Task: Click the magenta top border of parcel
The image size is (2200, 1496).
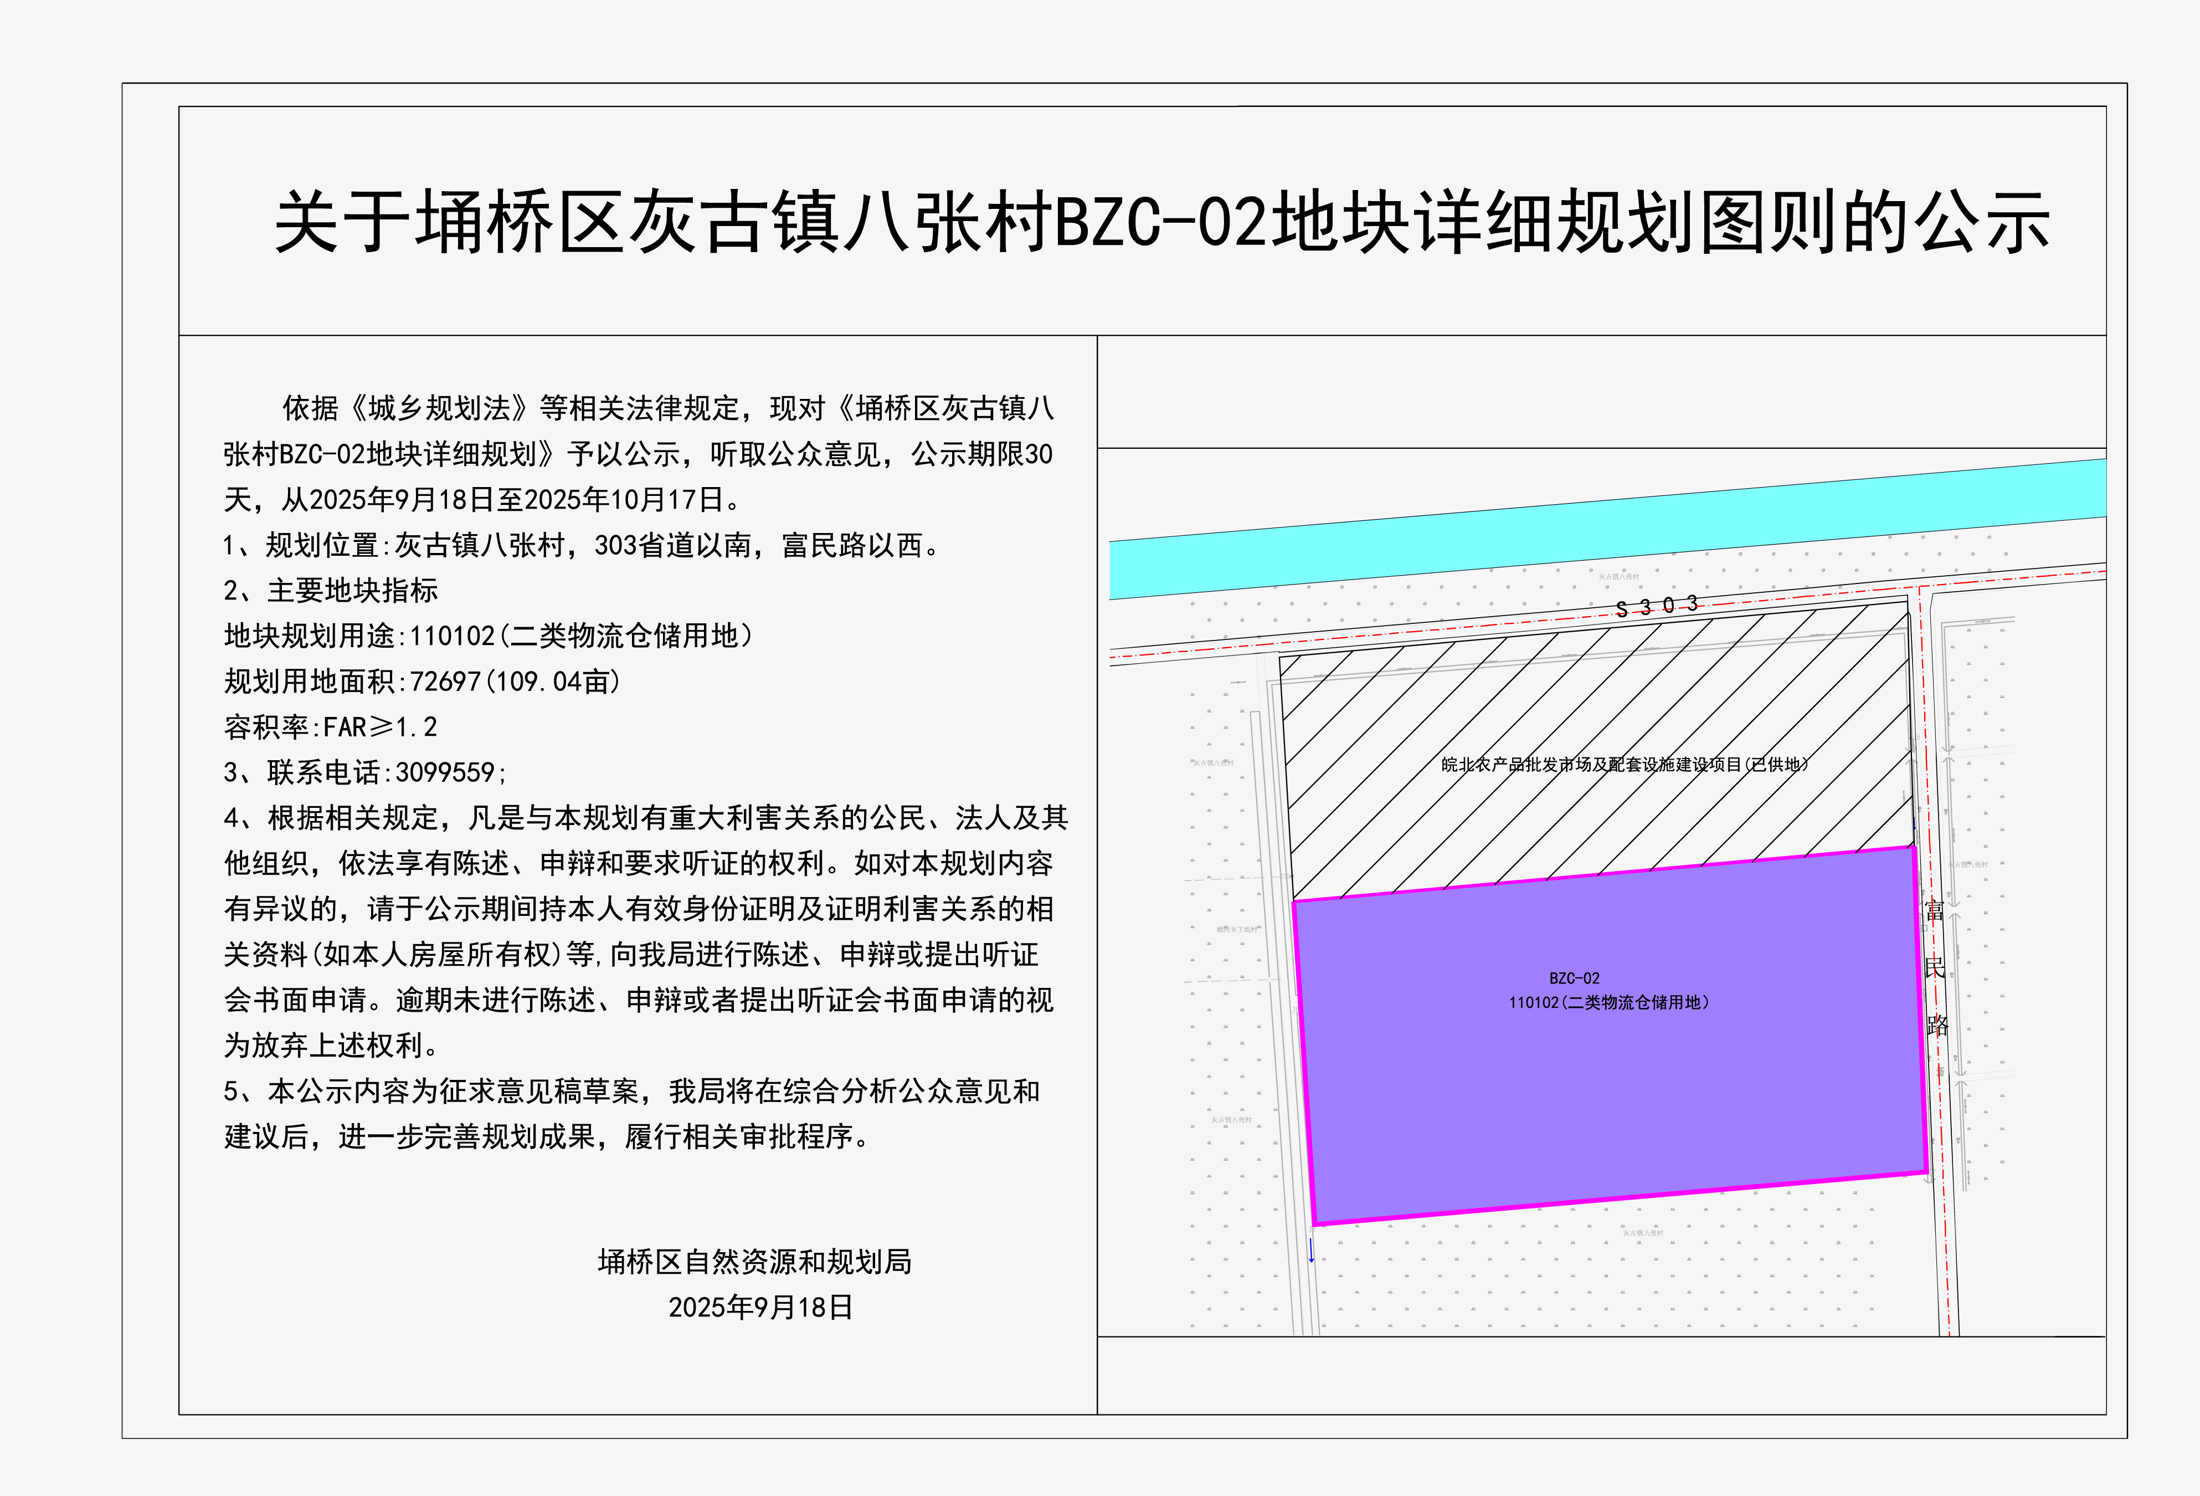Action: 1610,873
